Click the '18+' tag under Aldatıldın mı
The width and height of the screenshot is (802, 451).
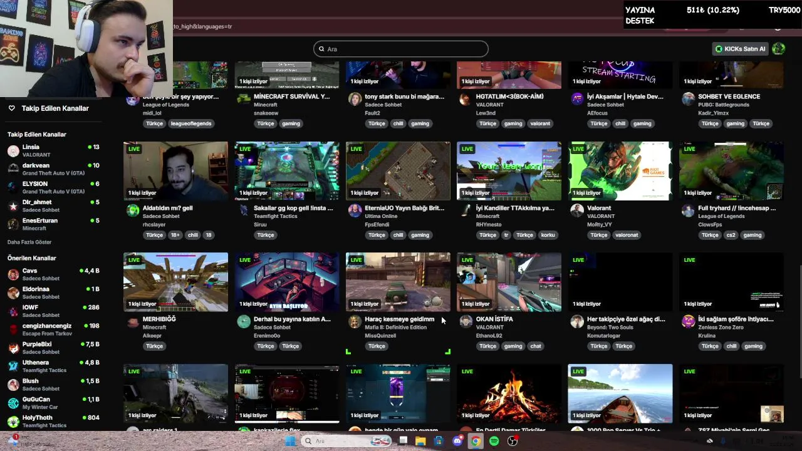[x=175, y=235]
